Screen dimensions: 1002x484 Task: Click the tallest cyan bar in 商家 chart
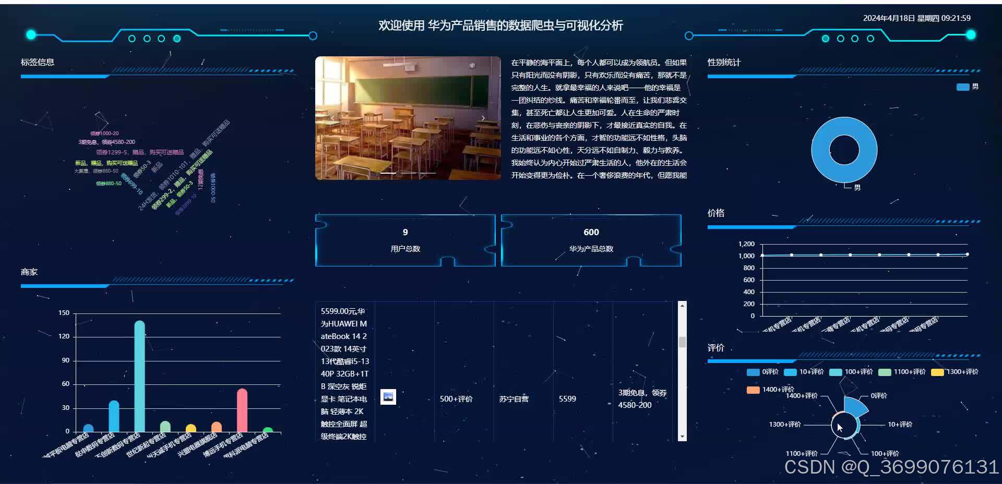pos(139,376)
